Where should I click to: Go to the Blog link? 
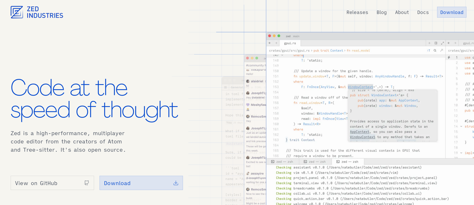pyautogui.click(x=381, y=12)
